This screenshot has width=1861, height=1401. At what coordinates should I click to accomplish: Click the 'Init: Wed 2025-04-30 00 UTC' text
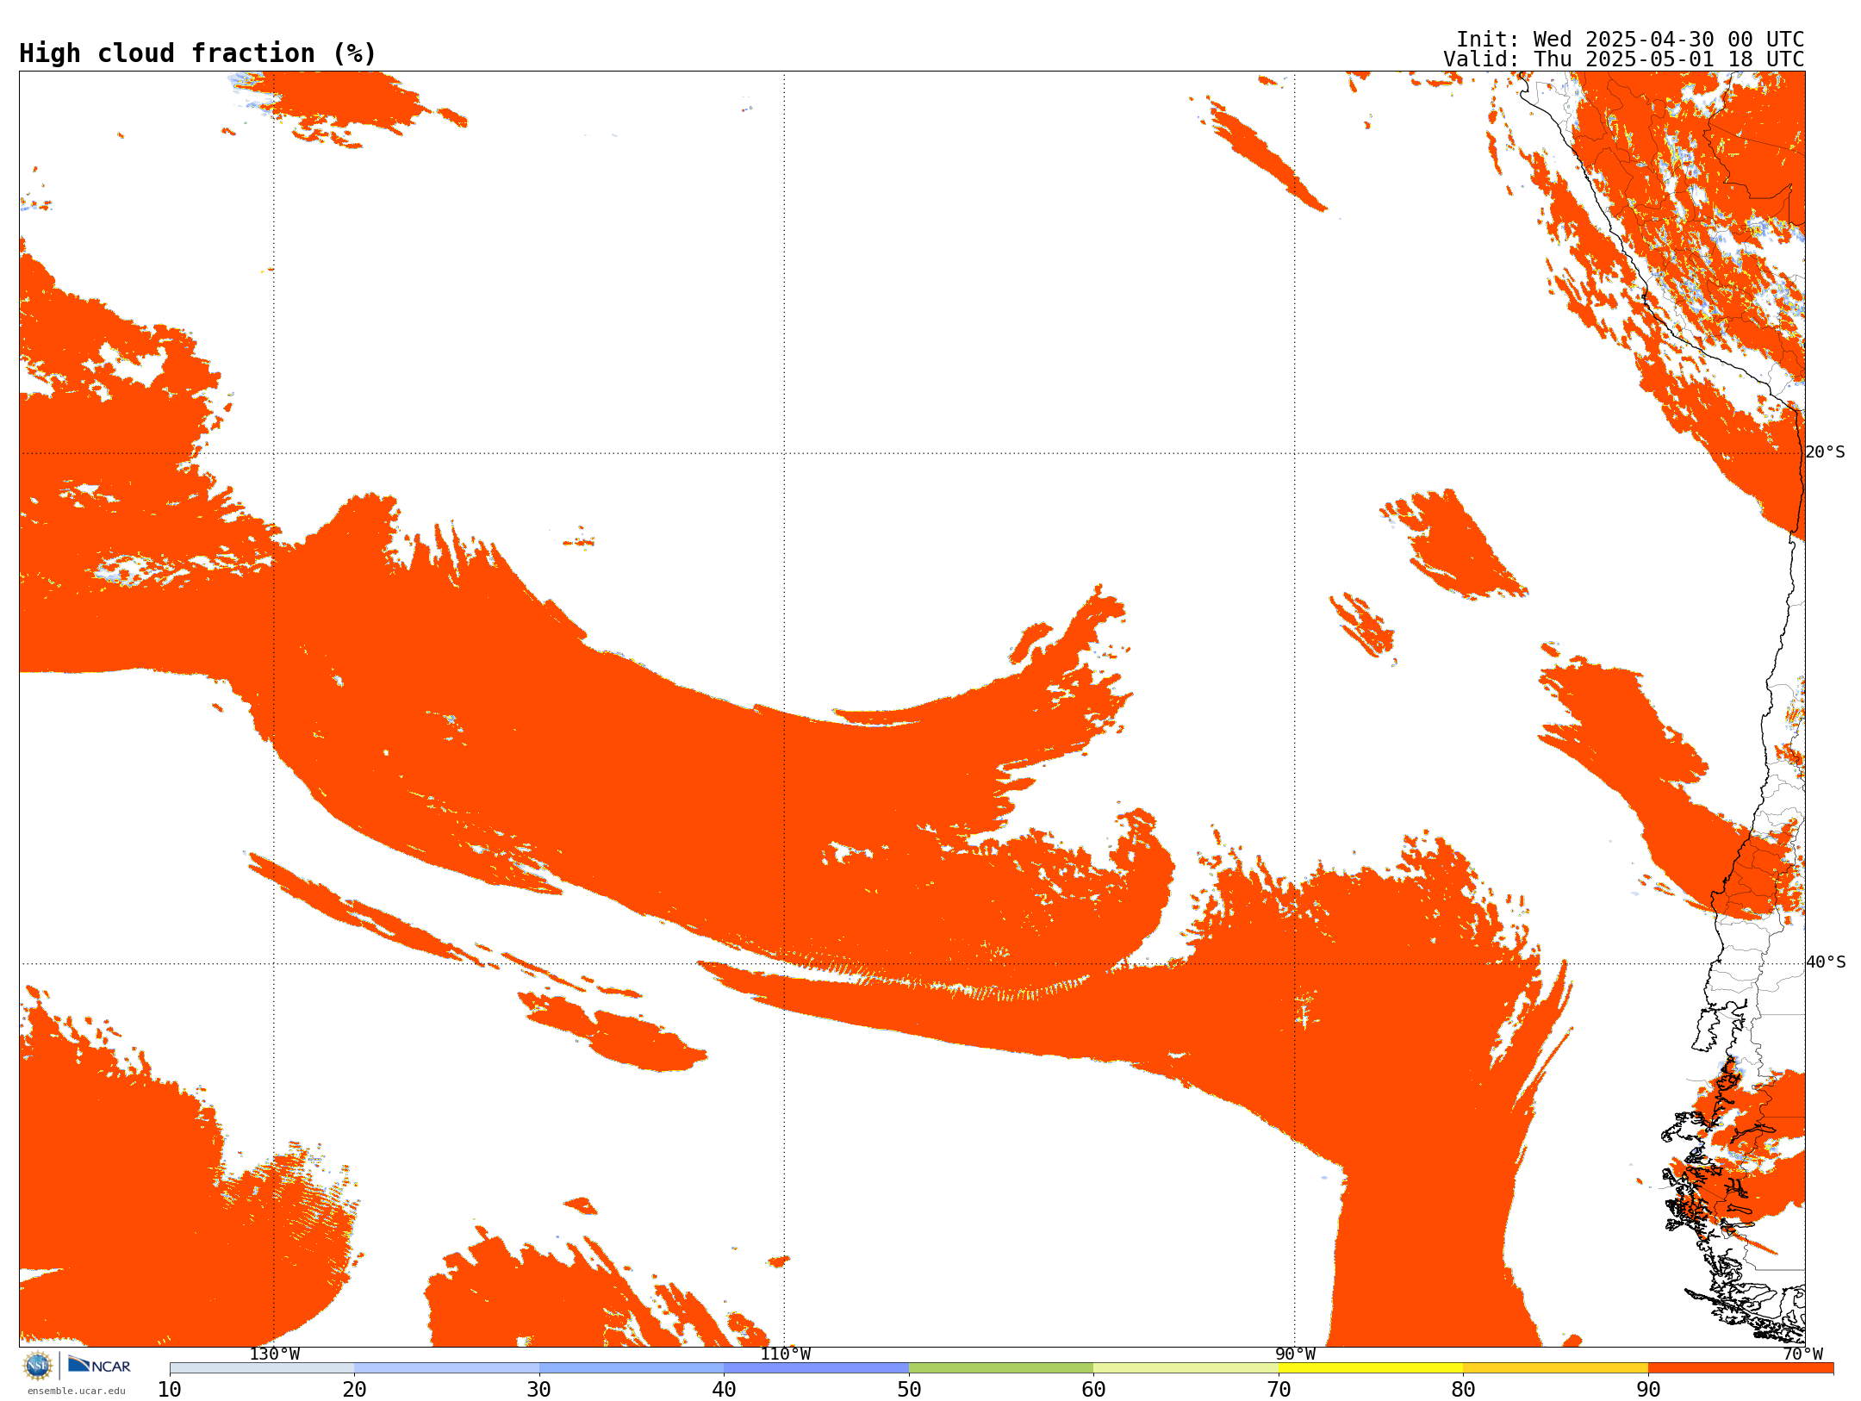pyautogui.click(x=1629, y=40)
